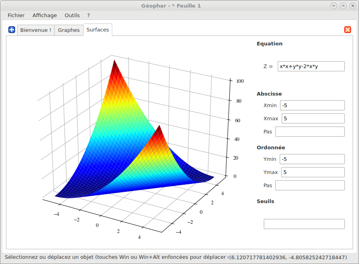
Task: Switch to the Graphes tab
Action: (x=69, y=30)
